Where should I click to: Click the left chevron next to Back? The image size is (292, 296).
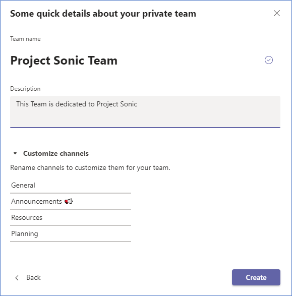click(x=17, y=277)
